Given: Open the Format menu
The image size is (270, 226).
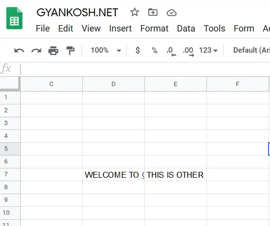Looking at the screenshot, I should click(154, 29).
